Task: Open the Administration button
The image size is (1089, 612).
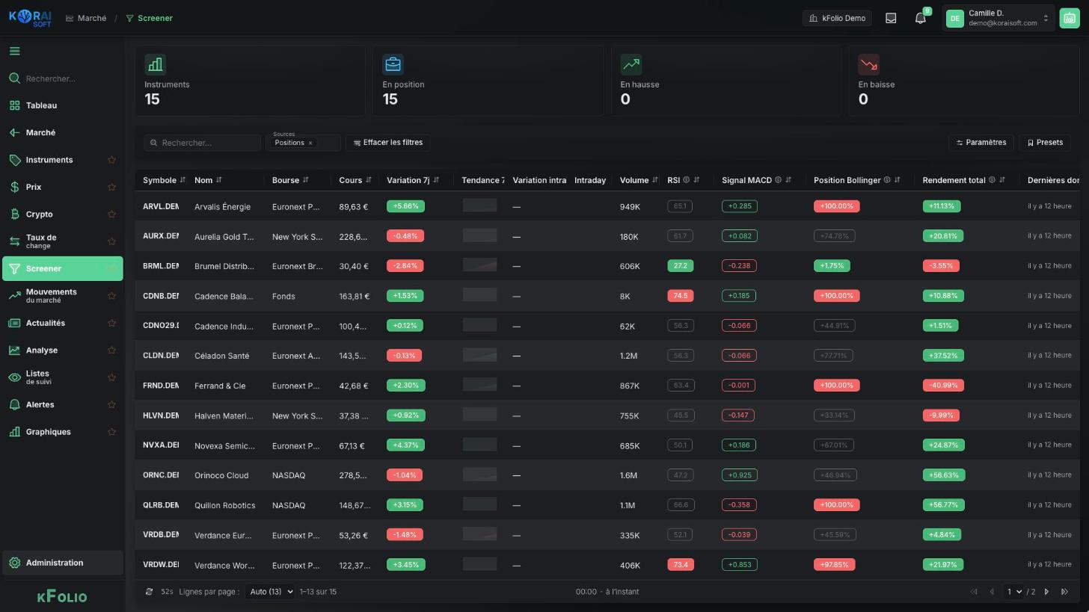Action: (63, 563)
